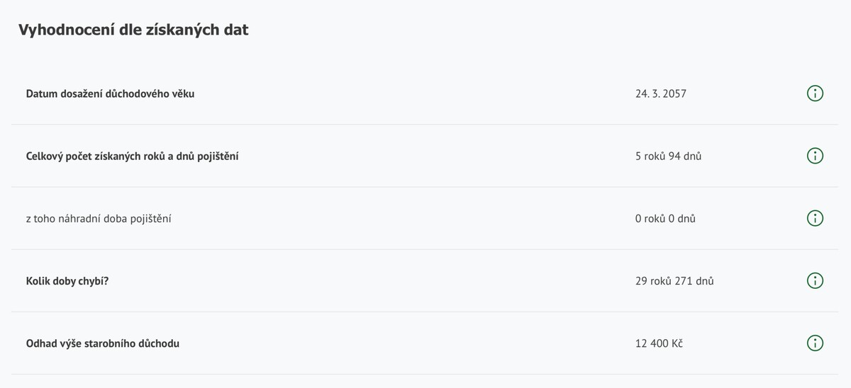Click the 'Vyhodnocení dle získaných dat' heading
This screenshot has width=851, height=388.
click(x=133, y=30)
